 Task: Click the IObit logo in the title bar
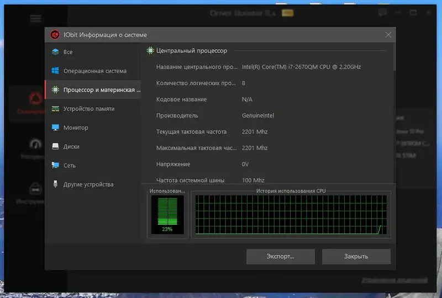point(55,35)
